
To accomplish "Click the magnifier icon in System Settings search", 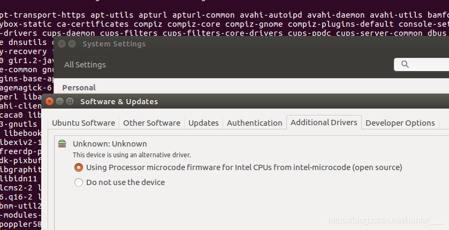I will [x=405, y=65].
